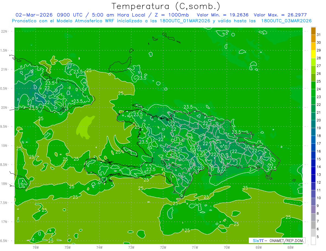This screenshot has height=251, width=326.
Task: Click the title 'Temperatura (C,somb.)'
Action: pyautogui.click(x=166, y=6)
